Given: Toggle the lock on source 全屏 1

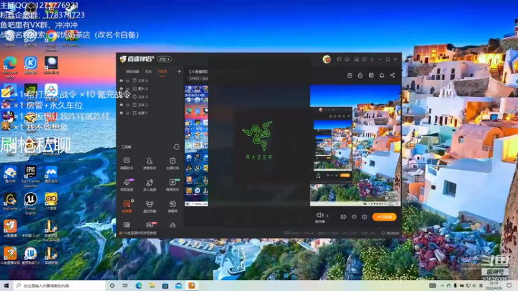Looking at the screenshot, I should point(128,113).
